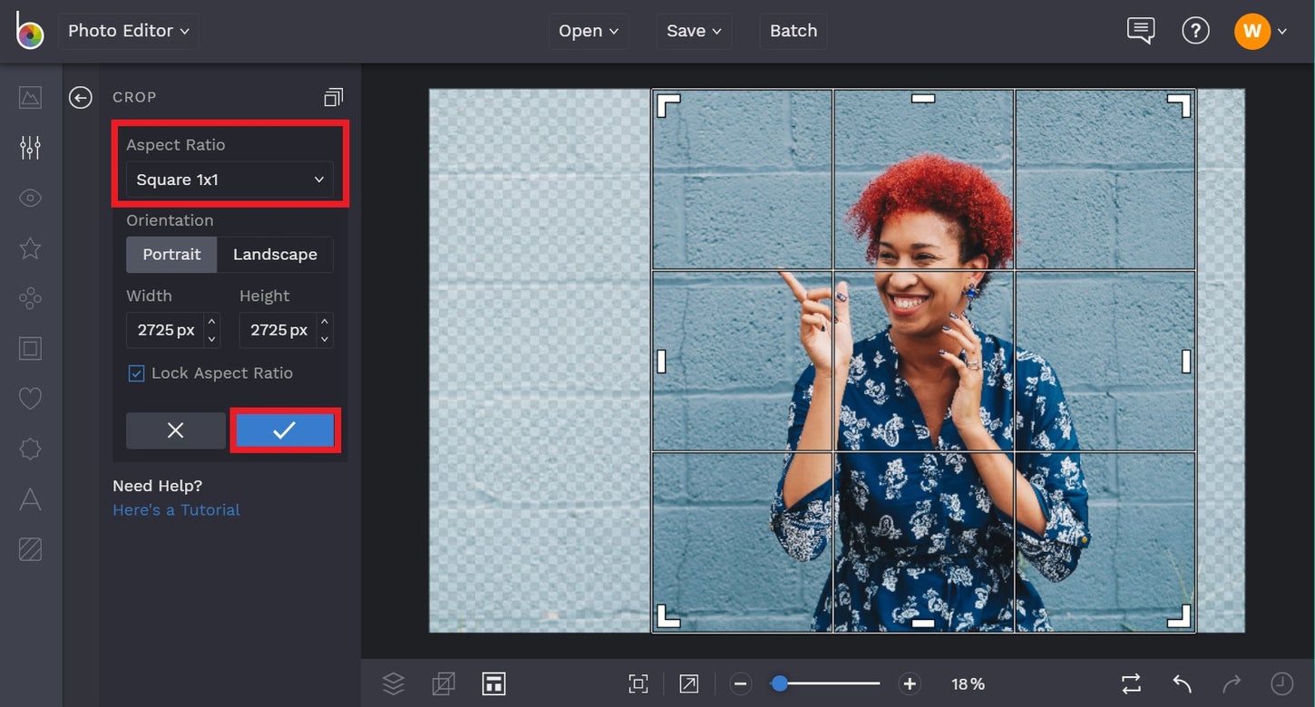Open the Image Manager sidebar icon
This screenshot has width=1315, height=707.
tap(30, 97)
